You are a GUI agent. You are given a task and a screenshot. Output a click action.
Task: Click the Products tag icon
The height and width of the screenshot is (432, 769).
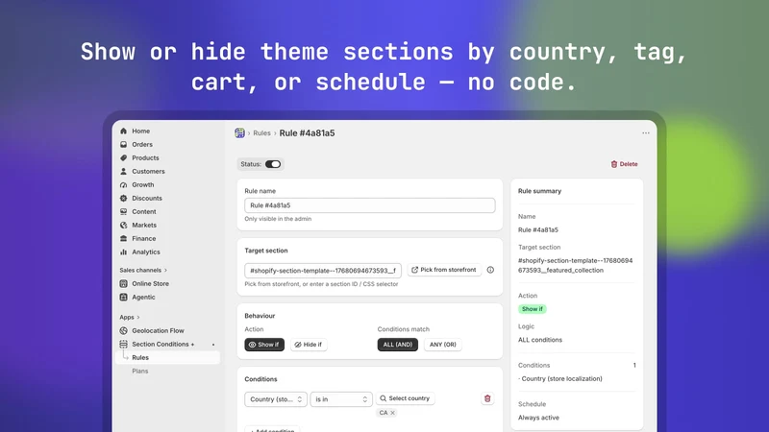tap(124, 157)
